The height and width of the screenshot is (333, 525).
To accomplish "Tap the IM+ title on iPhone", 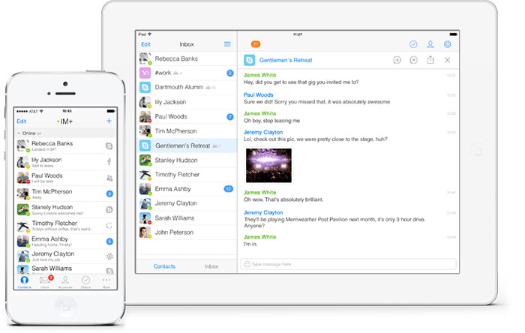I will pos(65,121).
